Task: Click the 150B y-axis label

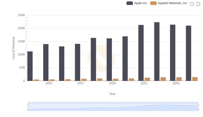Action: 21,42
